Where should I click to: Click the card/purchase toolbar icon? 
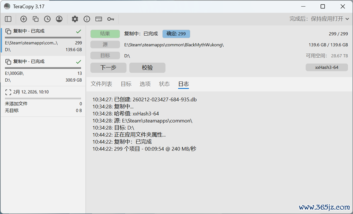pos(98,19)
